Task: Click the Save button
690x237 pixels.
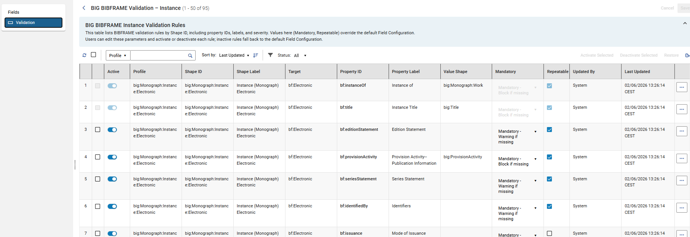Action: click(684, 8)
